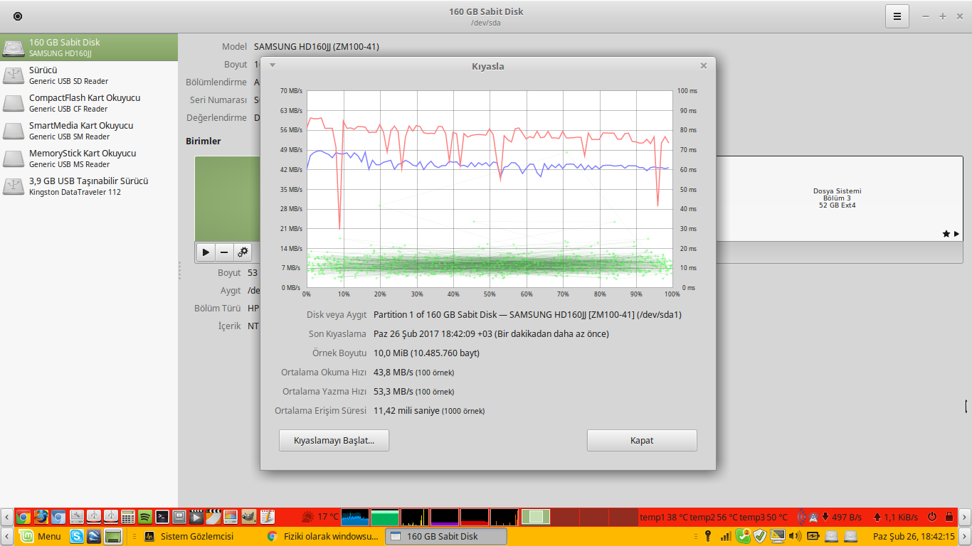Screen dimensions: 972x546
Task: Click the Disks app circle button in headerbar
Action: click(18, 16)
